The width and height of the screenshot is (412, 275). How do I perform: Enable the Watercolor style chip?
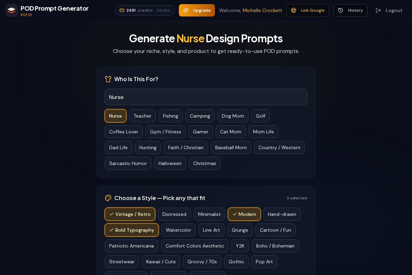click(x=179, y=230)
